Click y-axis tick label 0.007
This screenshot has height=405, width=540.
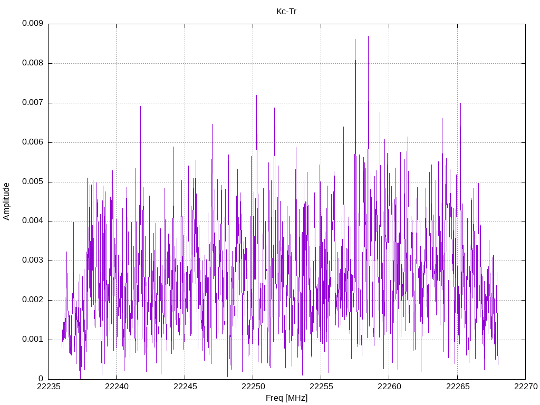point(33,102)
